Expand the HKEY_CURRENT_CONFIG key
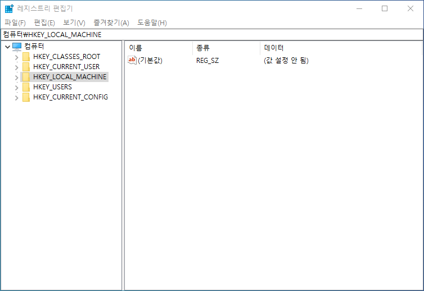424x291 pixels. [x=16, y=98]
